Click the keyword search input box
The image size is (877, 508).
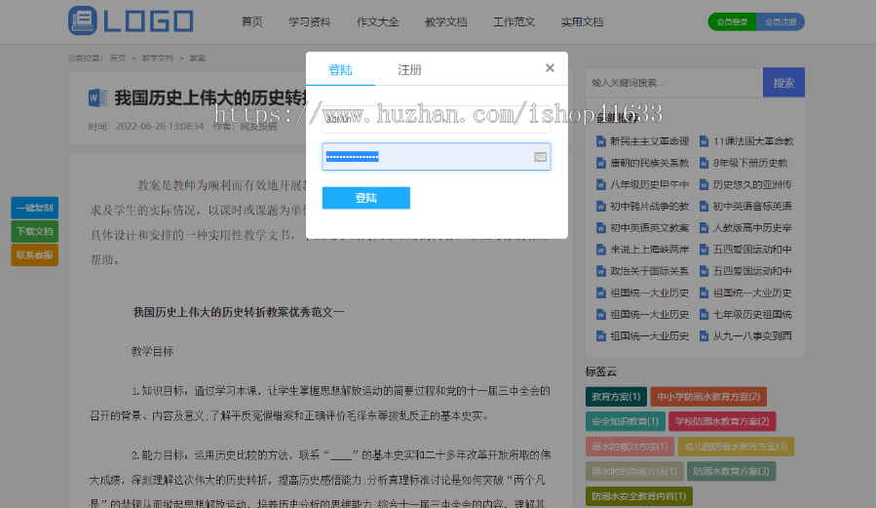(x=674, y=83)
